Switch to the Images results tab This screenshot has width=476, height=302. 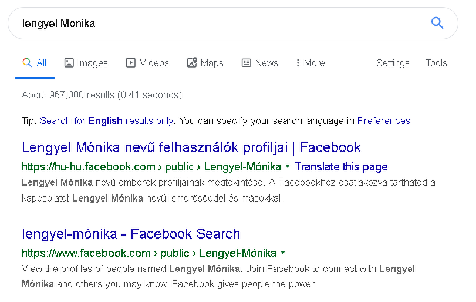coord(93,63)
